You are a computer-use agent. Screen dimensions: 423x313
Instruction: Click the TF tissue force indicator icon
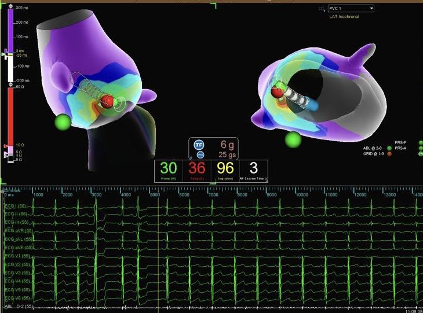click(199, 145)
